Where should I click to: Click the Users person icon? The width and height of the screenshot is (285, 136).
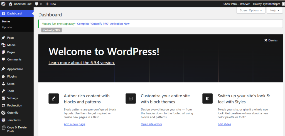tap(3, 84)
